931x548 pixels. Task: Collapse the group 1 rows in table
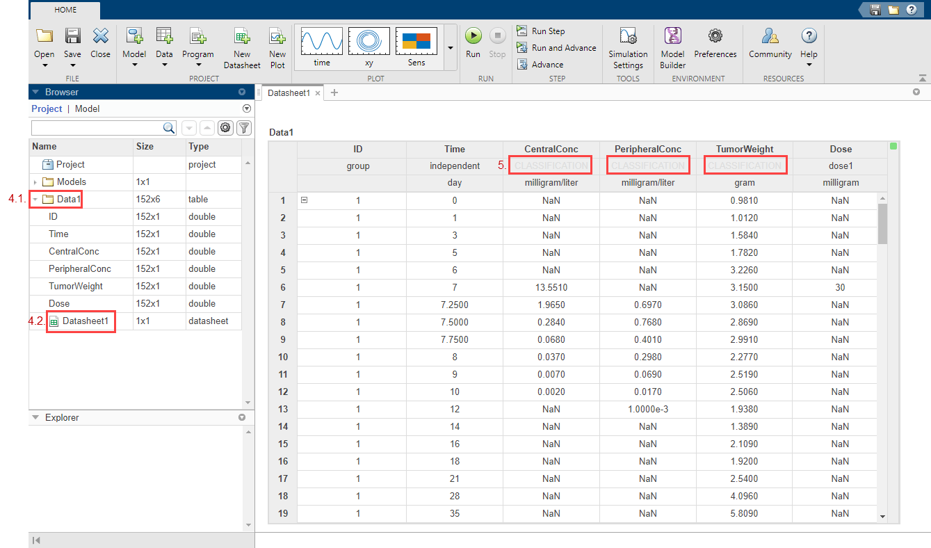[304, 200]
